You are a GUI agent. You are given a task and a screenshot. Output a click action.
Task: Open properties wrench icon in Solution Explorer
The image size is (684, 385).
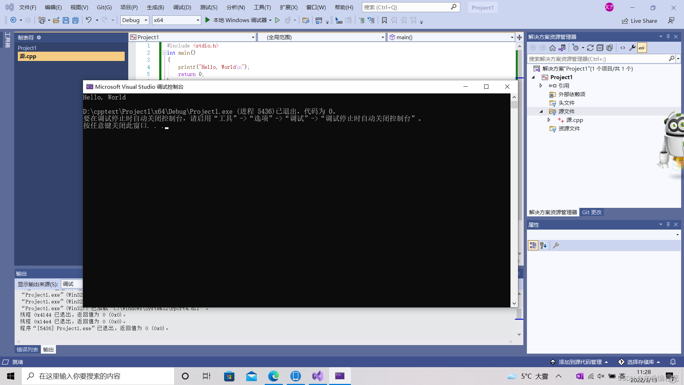632,48
